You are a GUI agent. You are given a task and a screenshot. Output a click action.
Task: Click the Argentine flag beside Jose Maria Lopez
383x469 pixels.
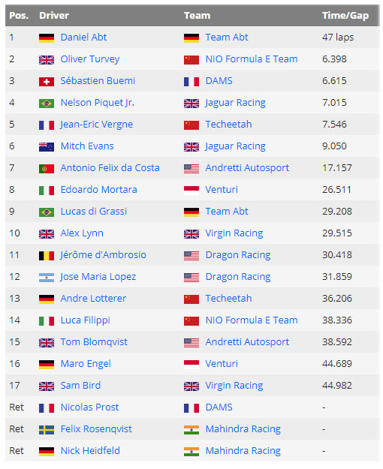(47, 278)
